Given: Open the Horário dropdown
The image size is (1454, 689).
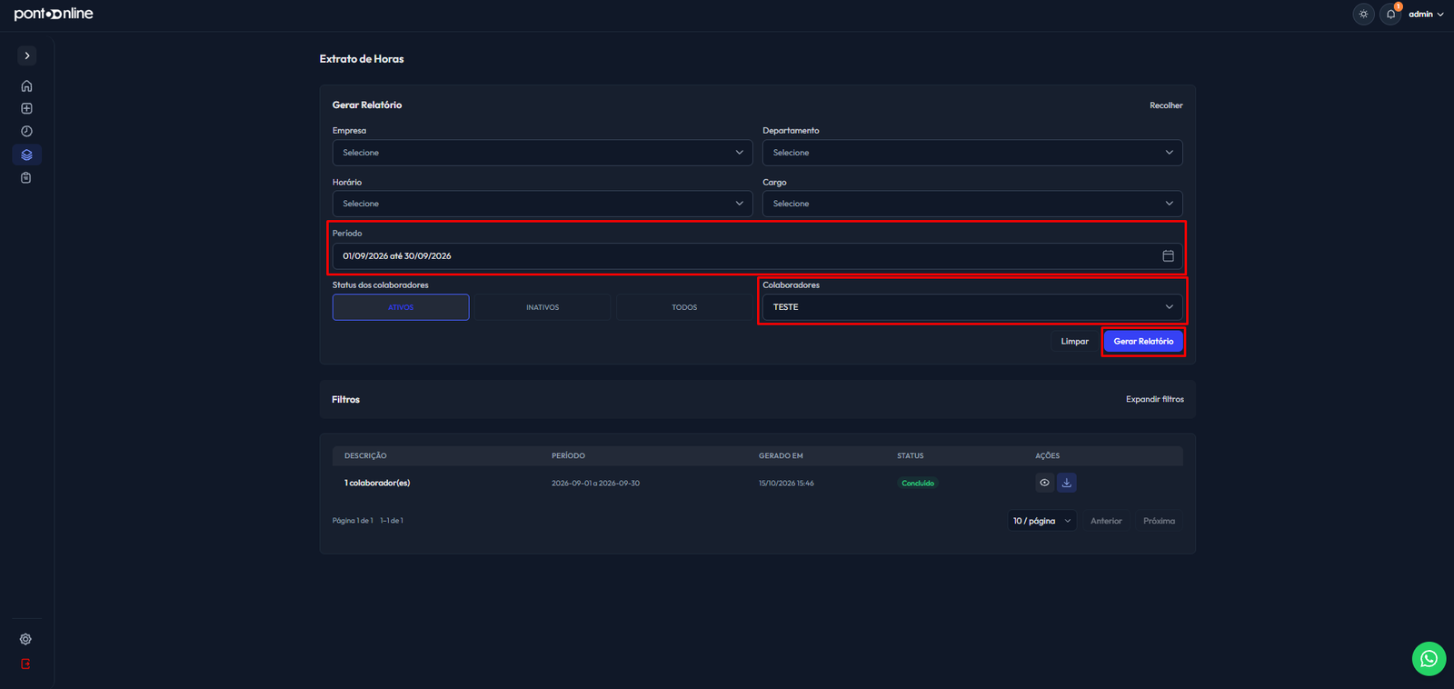Looking at the screenshot, I should pyautogui.click(x=543, y=204).
